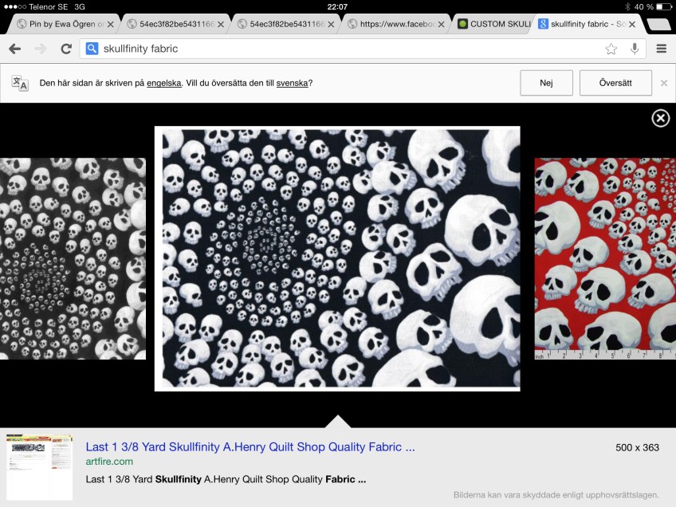Image resolution: width=676 pixels, height=507 pixels.
Task: Click the 'svenska' language link
Action: pyautogui.click(x=292, y=83)
